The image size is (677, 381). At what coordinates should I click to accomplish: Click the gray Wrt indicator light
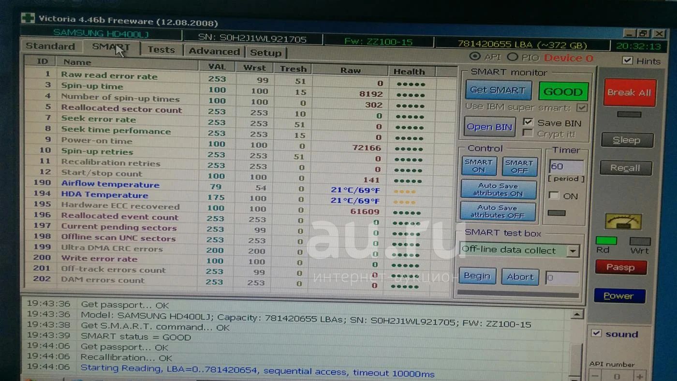point(639,241)
